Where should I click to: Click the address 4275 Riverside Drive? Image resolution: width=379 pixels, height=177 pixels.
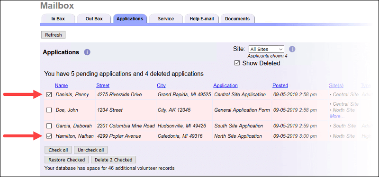119,95
